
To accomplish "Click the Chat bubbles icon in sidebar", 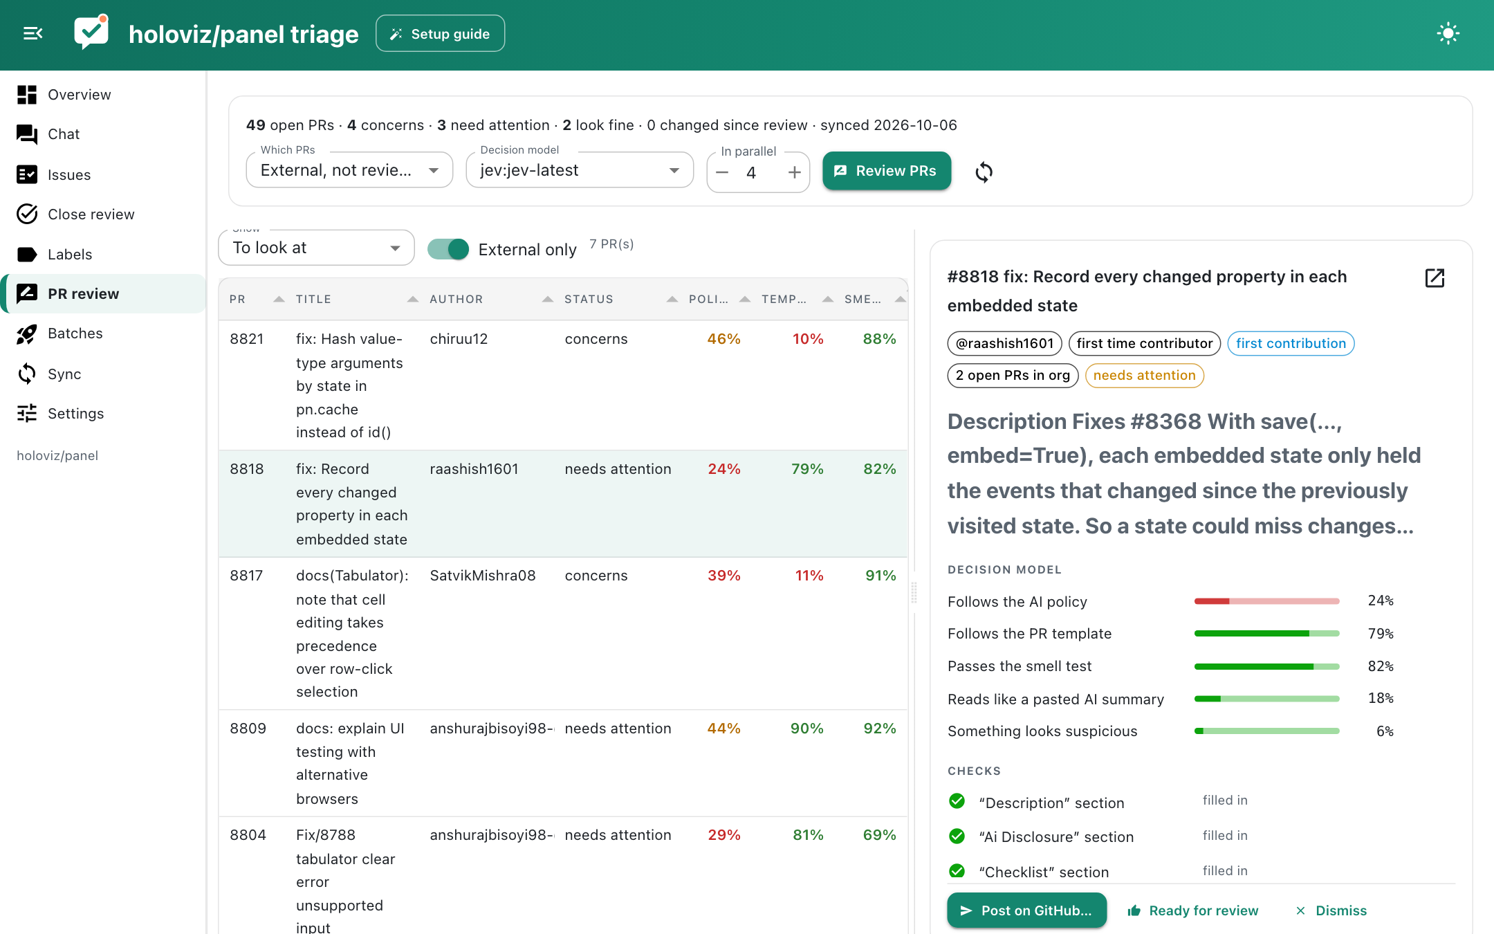I will point(27,134).
